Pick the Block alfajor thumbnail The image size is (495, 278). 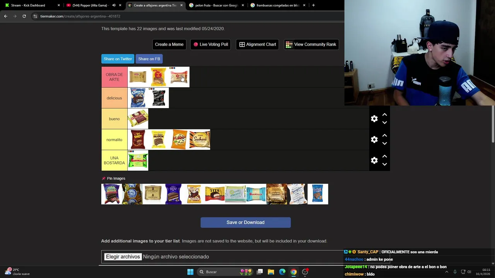click(159, 140)
